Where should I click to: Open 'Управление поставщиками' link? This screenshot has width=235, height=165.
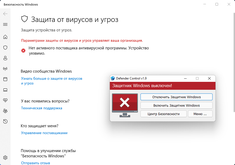(x=44, y=133)
